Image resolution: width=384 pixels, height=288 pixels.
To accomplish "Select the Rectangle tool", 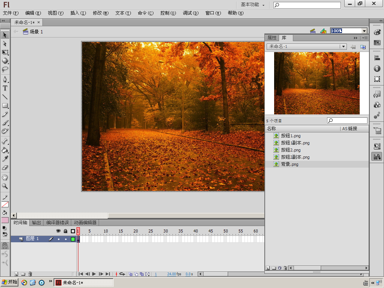I will [x=4, y=105].
